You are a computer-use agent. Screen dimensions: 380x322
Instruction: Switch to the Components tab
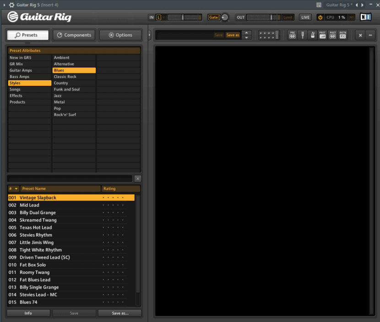[x=75, y=34]
